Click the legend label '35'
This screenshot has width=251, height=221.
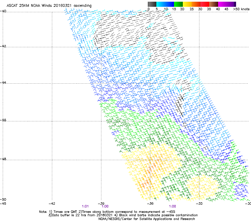tap(209, 9)
